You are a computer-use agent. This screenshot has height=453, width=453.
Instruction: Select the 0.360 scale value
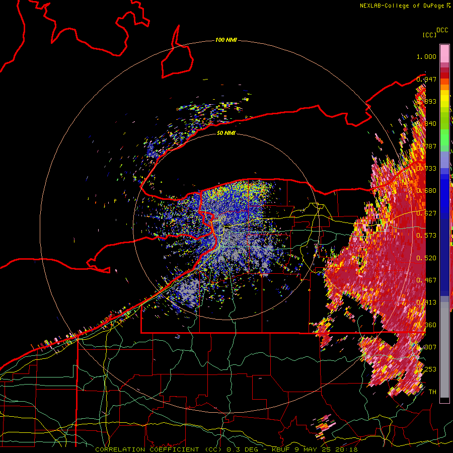click(x=426, y=325)
